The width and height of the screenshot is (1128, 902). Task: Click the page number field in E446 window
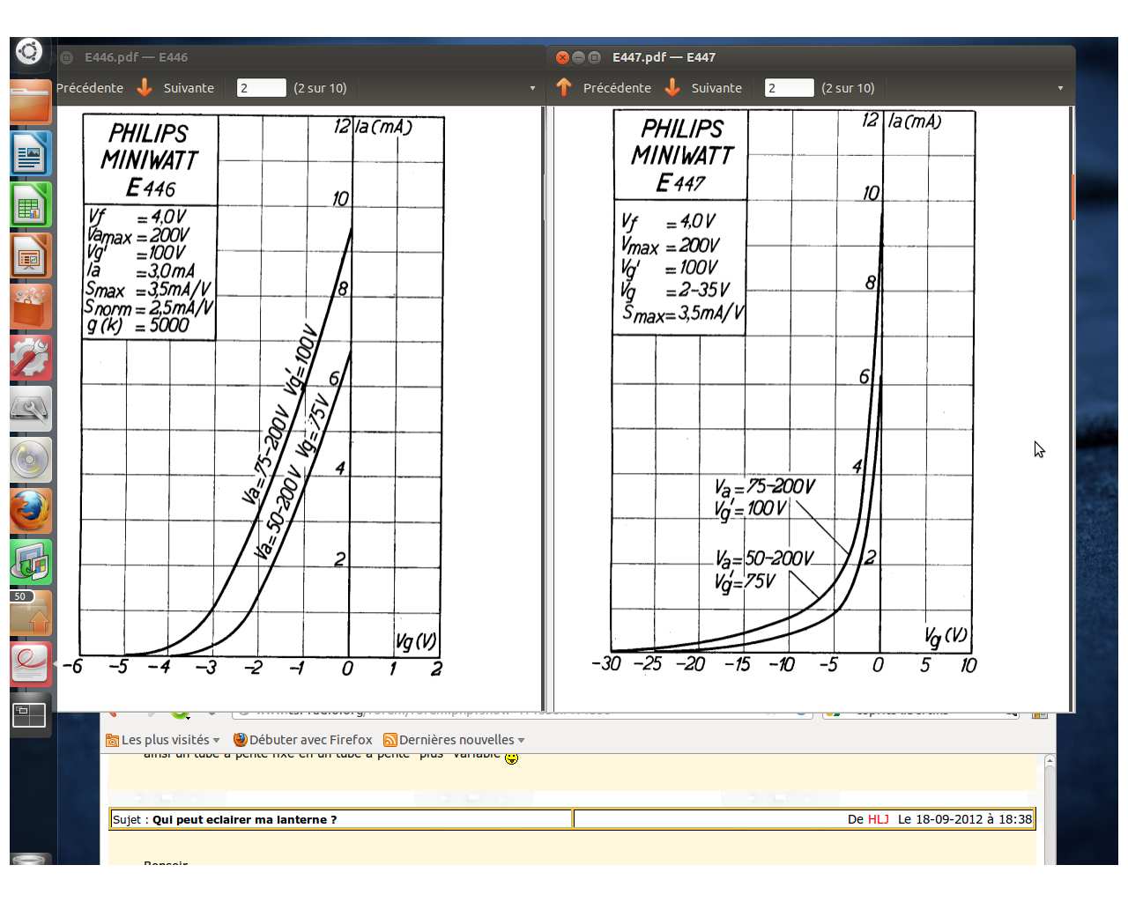(261, 88)
